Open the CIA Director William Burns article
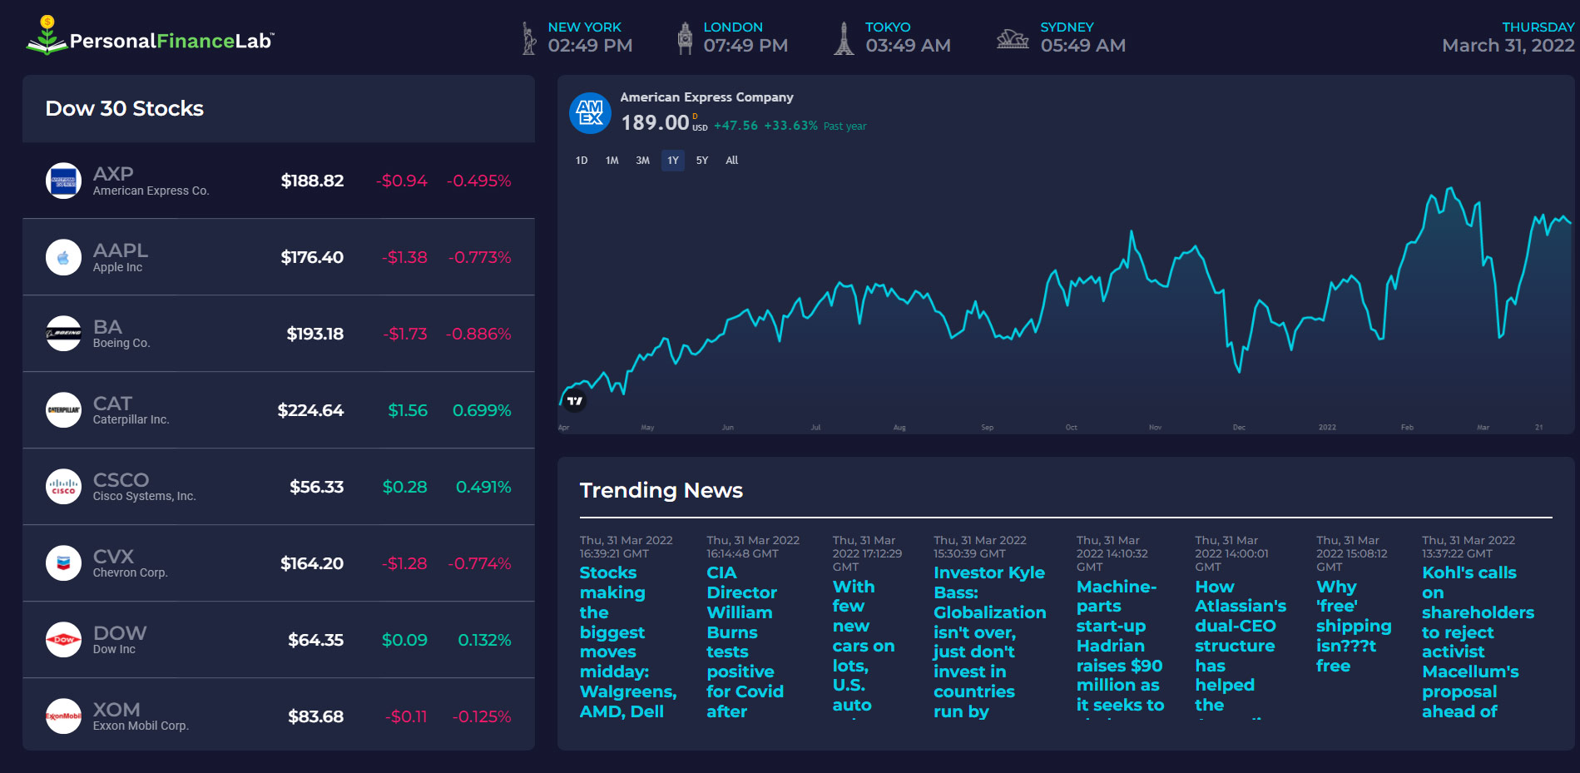 pyautogui.click(x=745, y=642)
